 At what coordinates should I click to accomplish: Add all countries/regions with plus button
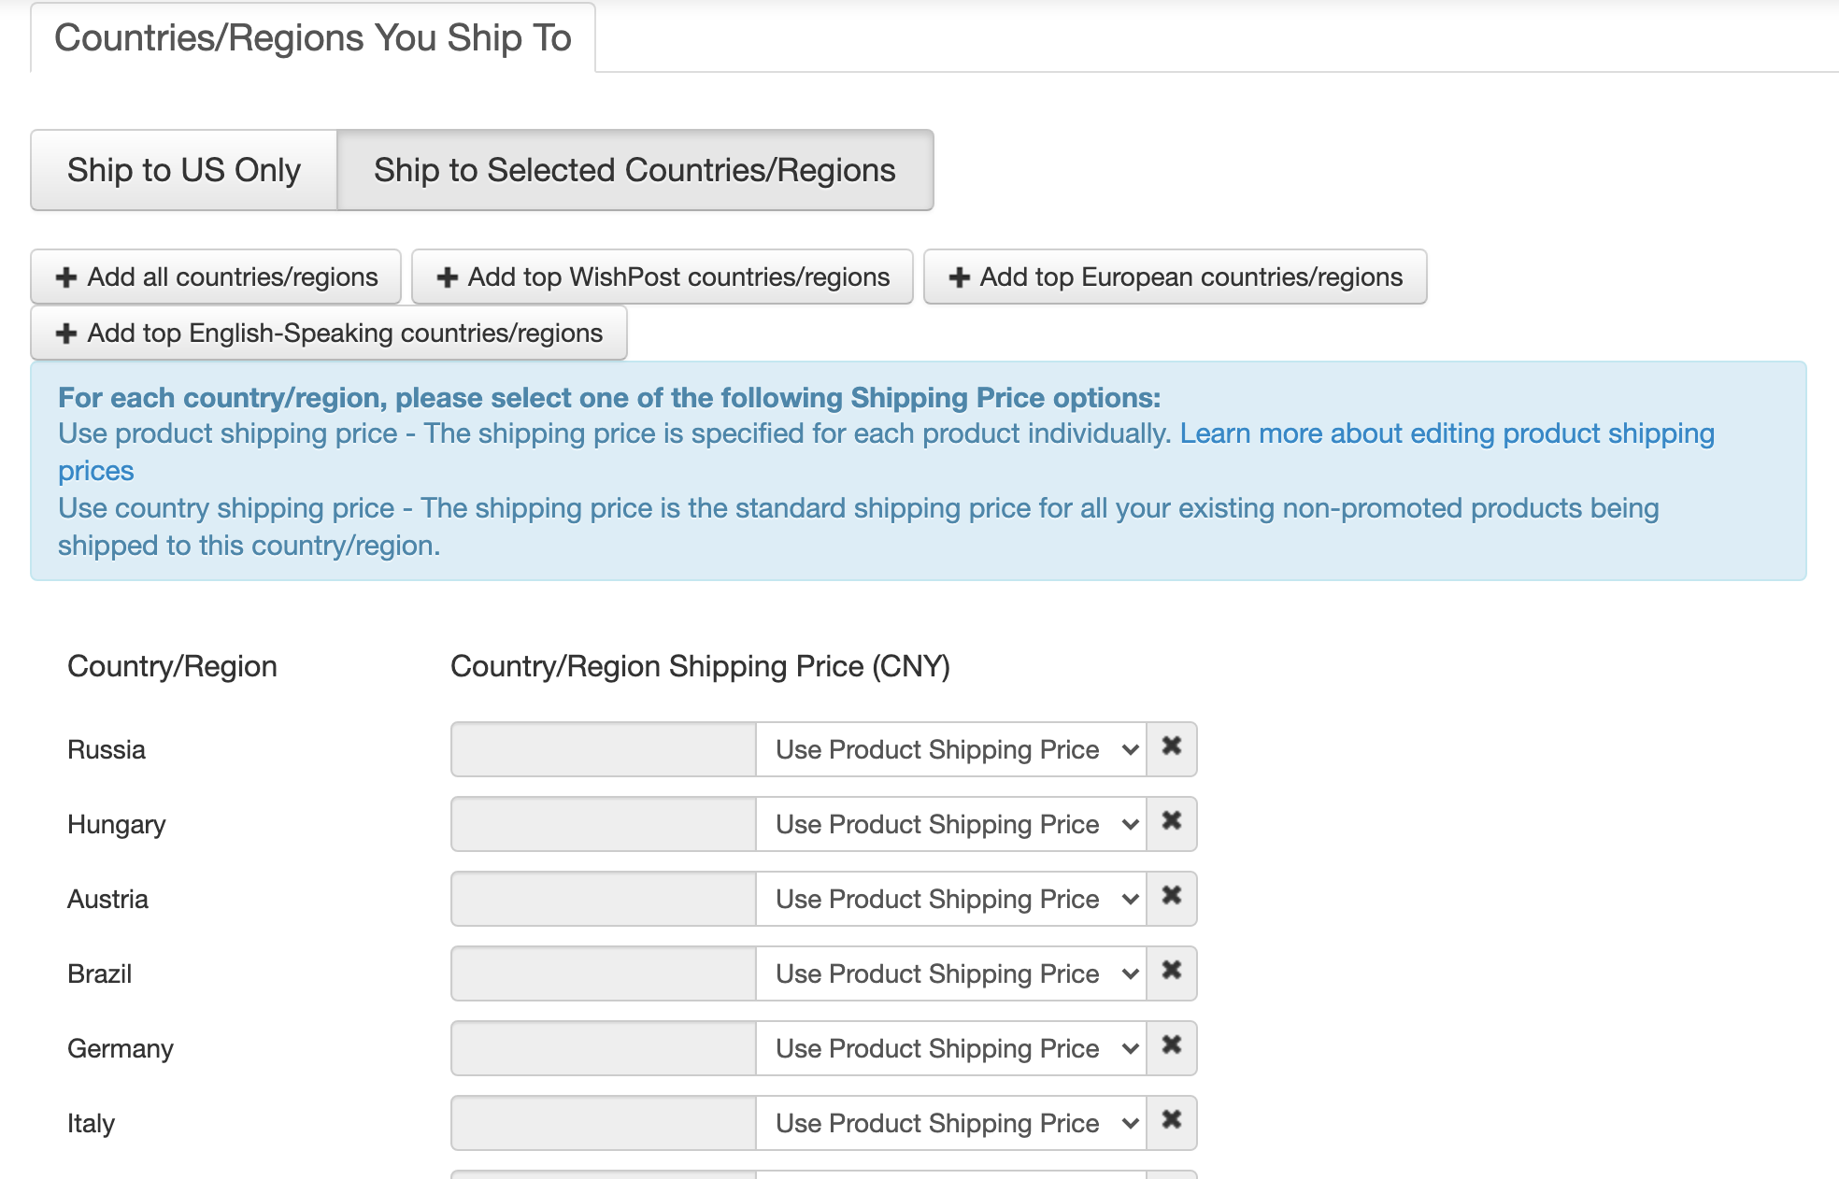pyautogui.click(x=216, y=277)
